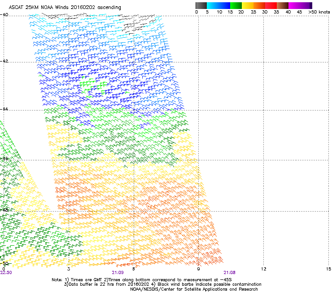Click the '30' legend label
332x292 pixels.
click(265, 12)
